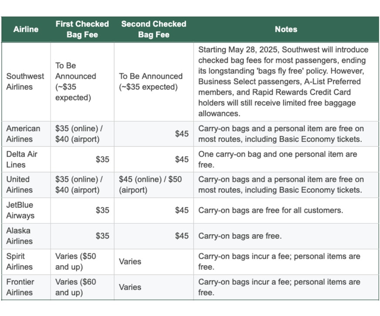
Task: Click the Airline column header
Action: [26, 29]
